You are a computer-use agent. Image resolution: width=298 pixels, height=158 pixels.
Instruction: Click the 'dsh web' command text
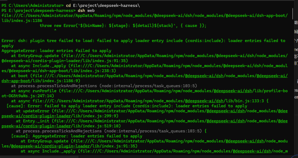tap(86, 10)
